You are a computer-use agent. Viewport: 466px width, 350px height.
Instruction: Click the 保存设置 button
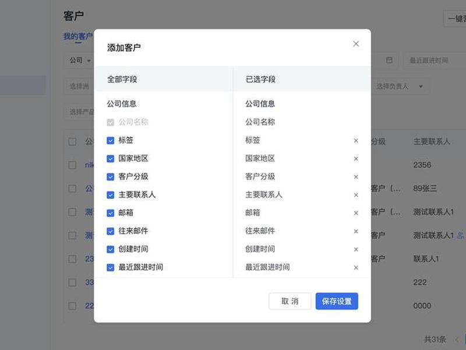tap(337, 301)
